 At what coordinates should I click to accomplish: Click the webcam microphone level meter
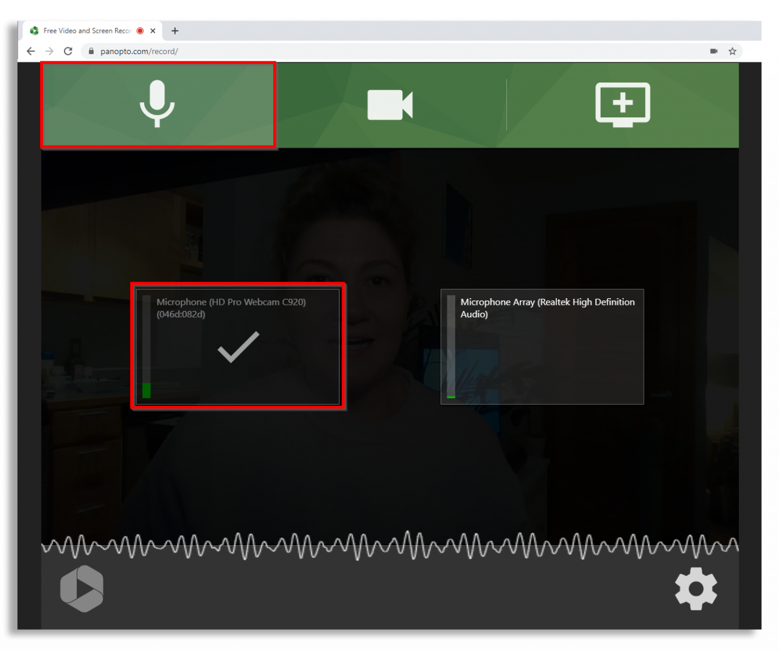pyautogui.click(x=147, y=347)
